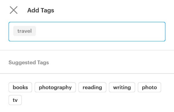Close the Add Tags dialog
This screenshot has height=112, width=174.
coord(14,10)
